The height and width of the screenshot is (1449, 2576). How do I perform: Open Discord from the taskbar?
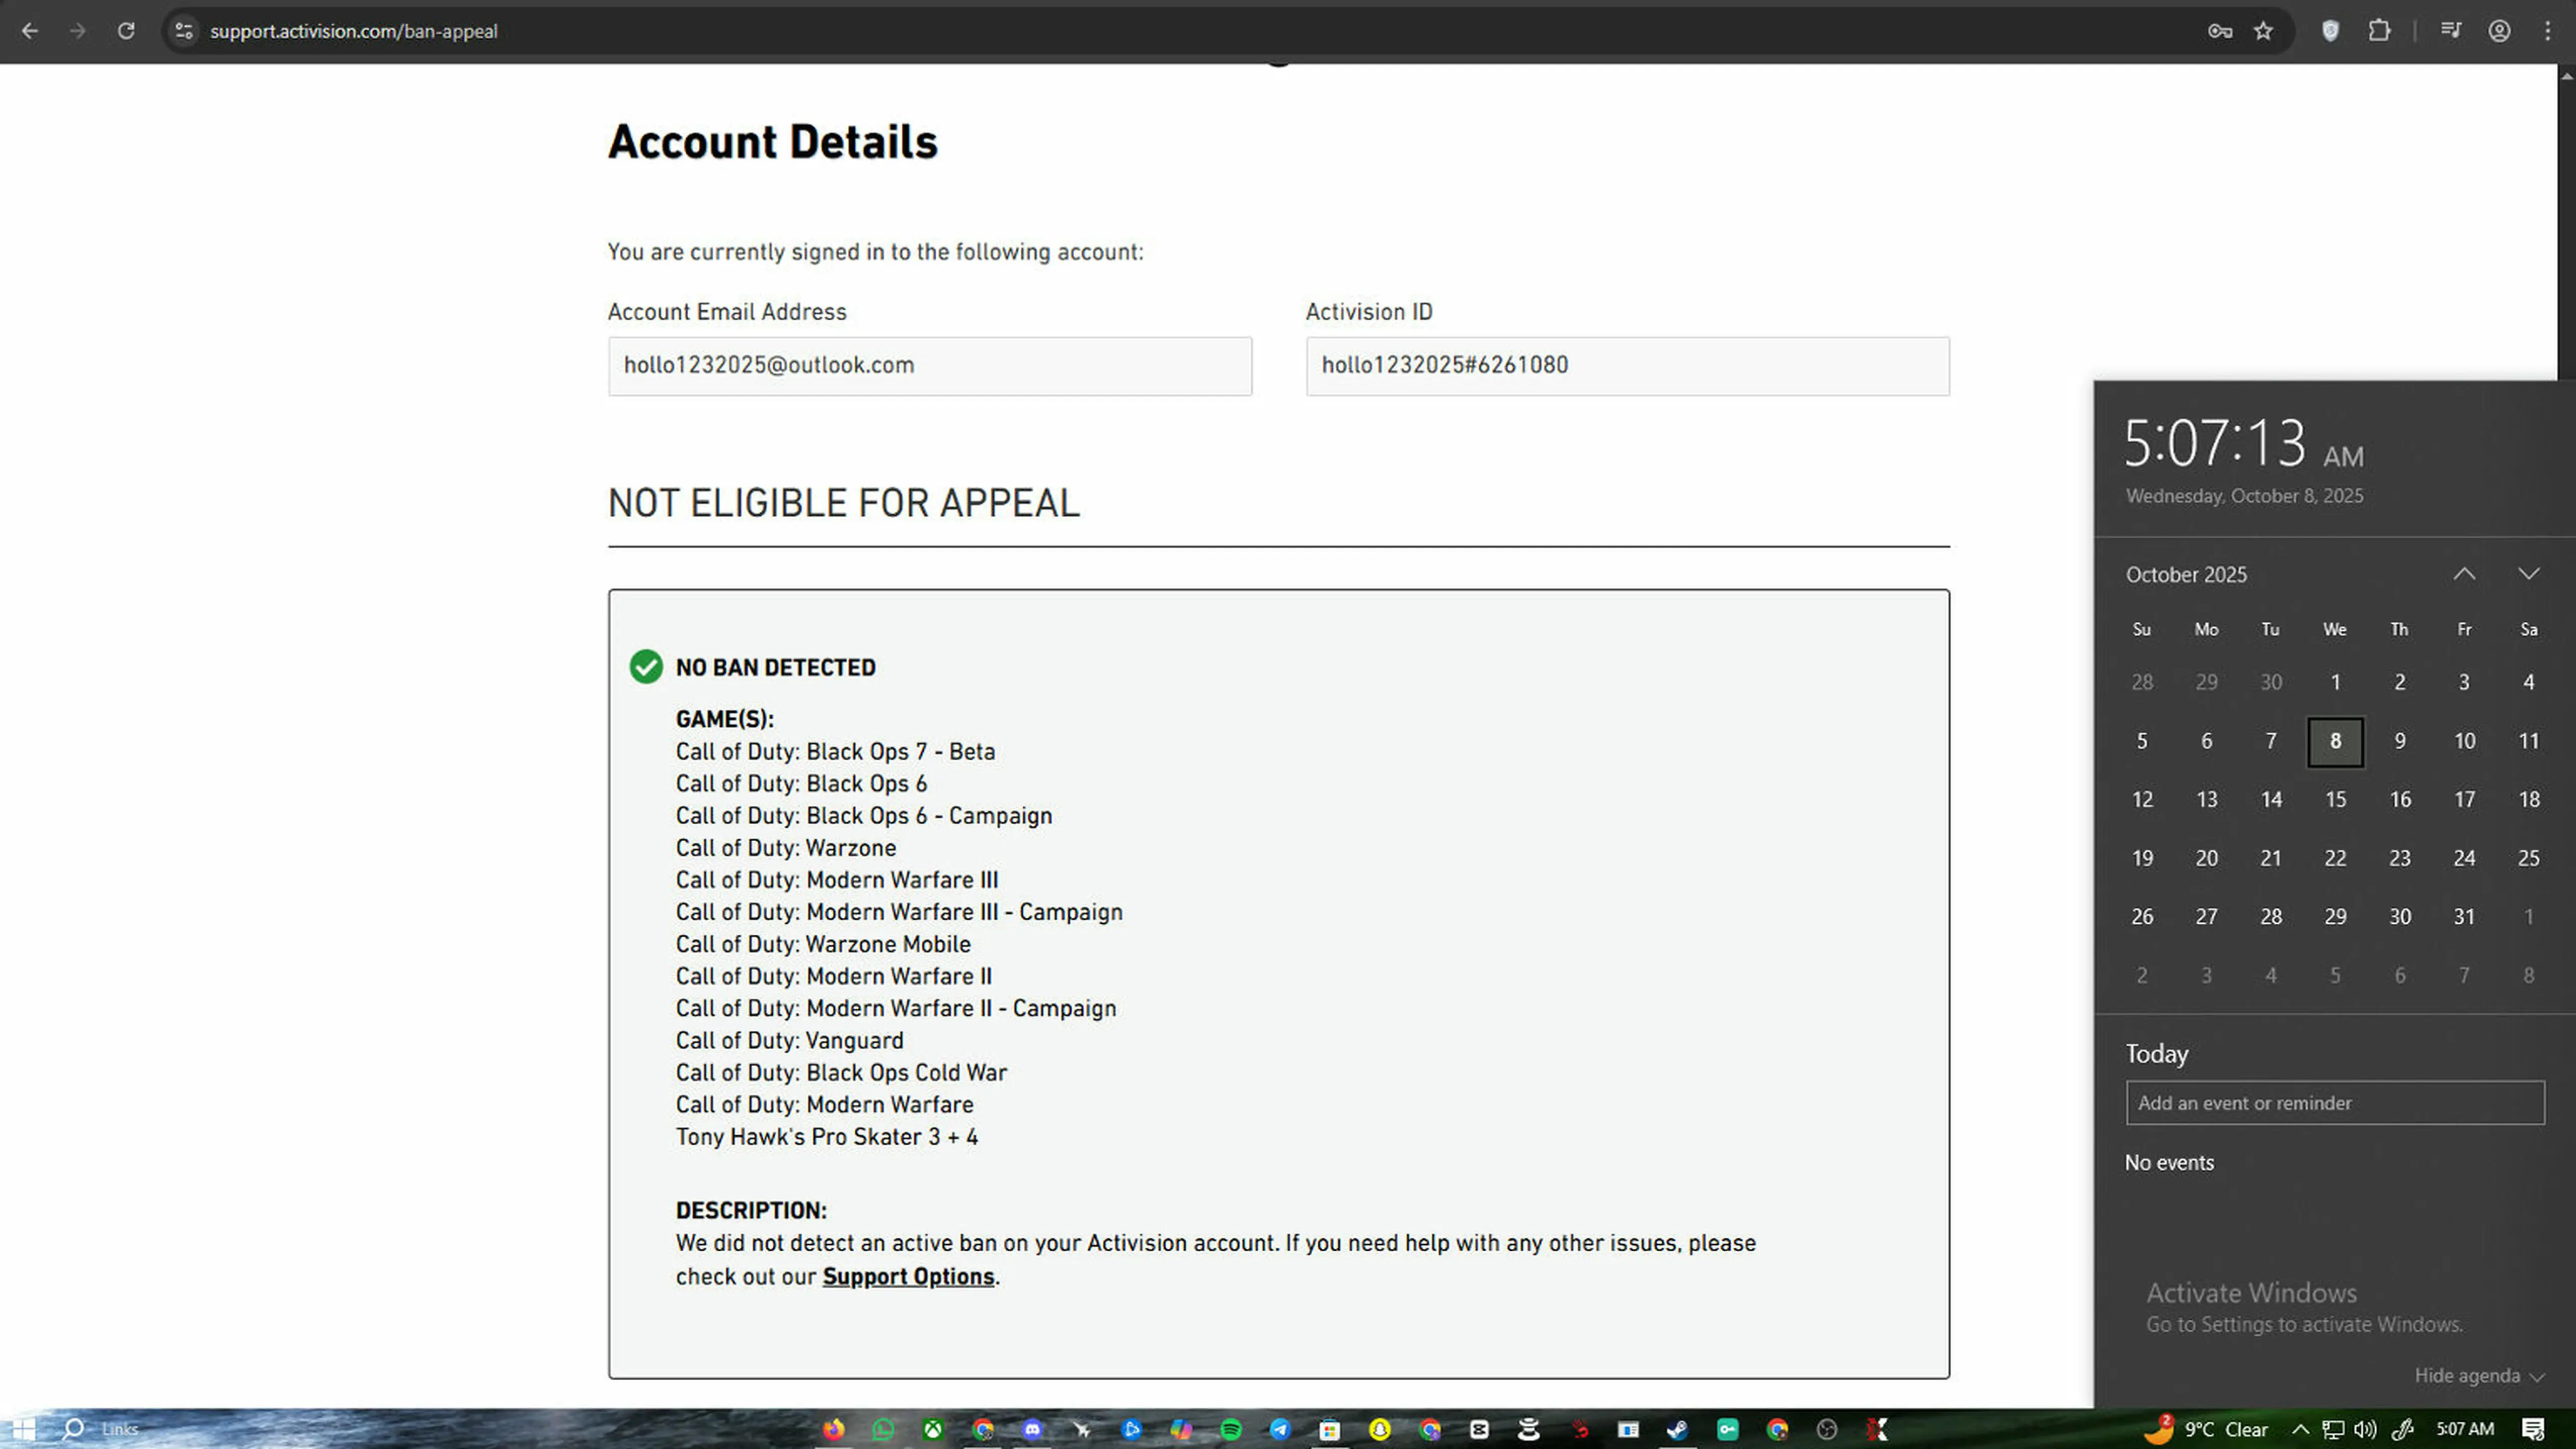[x=1032, y=1429]
